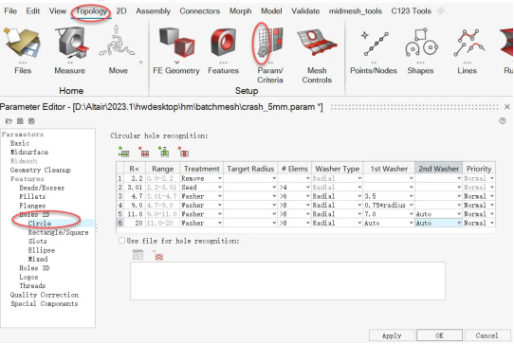
Task: Click the Apply button
Action: coord(392,335)
